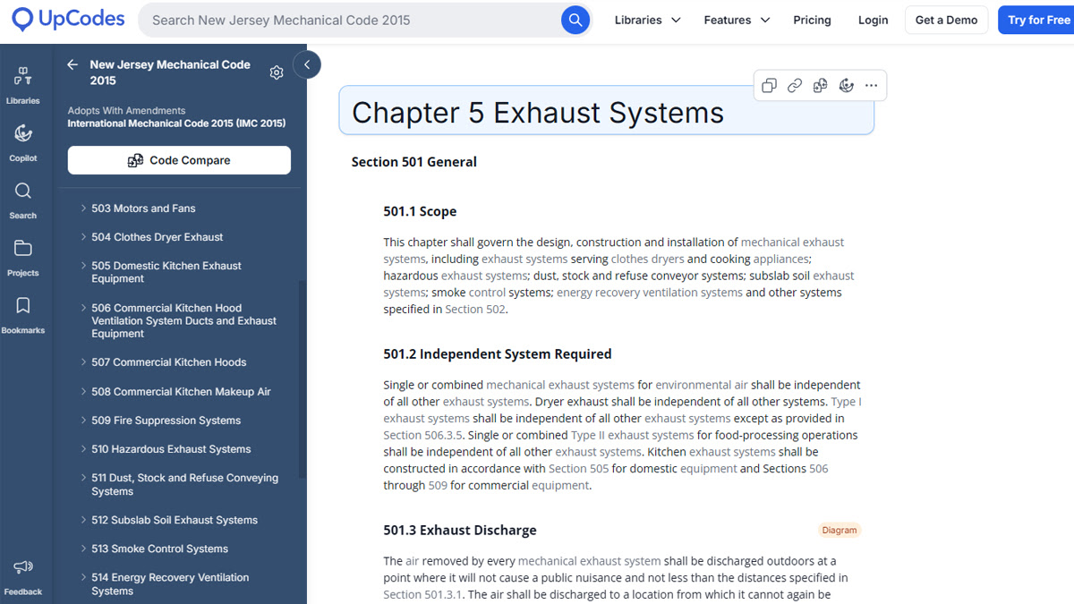Open the Section 505 link
1074x604 pixels.
point(578,469)
